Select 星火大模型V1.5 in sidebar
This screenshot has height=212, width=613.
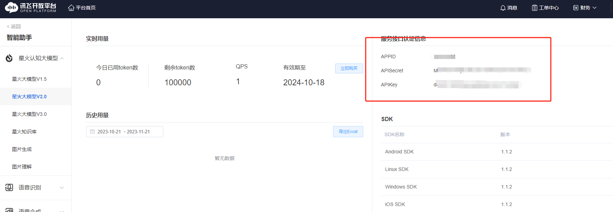[x=29, y=79]
